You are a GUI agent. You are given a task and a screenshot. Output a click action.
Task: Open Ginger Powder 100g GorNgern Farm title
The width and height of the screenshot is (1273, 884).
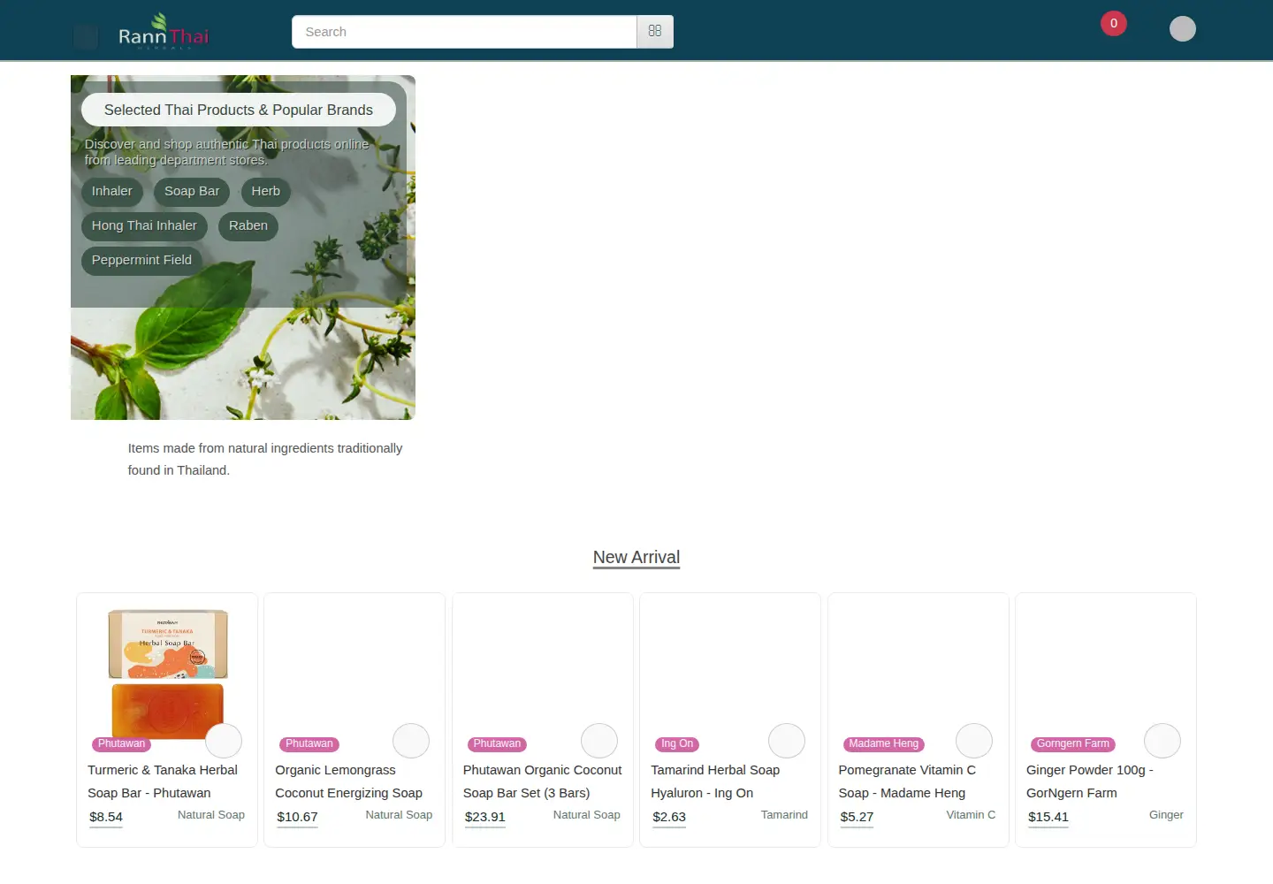1090,782
